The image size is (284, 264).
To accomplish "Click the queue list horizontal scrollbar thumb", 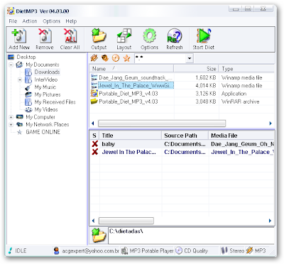I will (126, 221).
